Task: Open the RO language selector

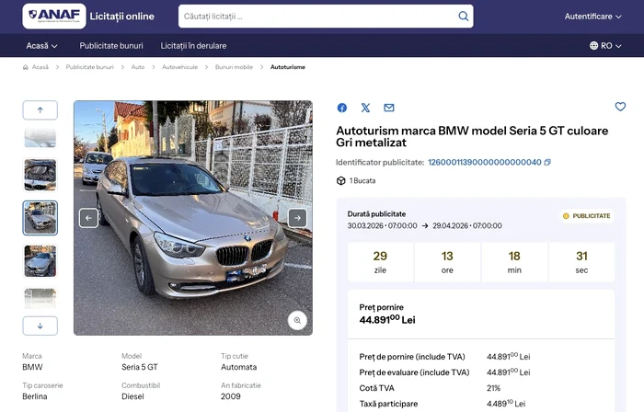Action: [606, 45]
